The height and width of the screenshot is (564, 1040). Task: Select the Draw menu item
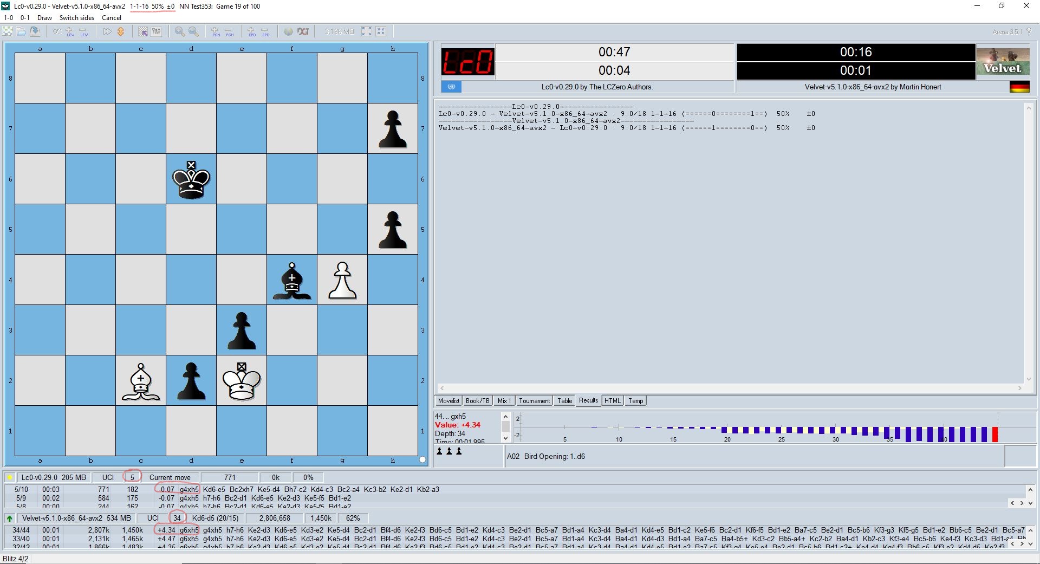(44, 17)
